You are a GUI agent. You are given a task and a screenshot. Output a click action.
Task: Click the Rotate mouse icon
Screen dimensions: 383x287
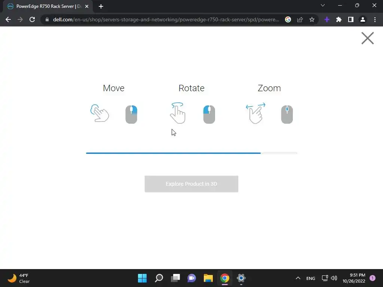tap(209, 114)
